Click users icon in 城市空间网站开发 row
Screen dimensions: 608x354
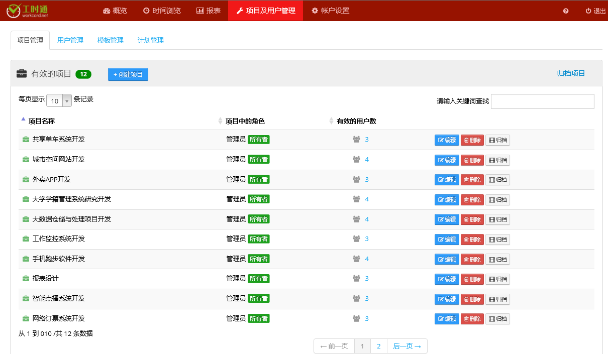click(x=357, y=160)
